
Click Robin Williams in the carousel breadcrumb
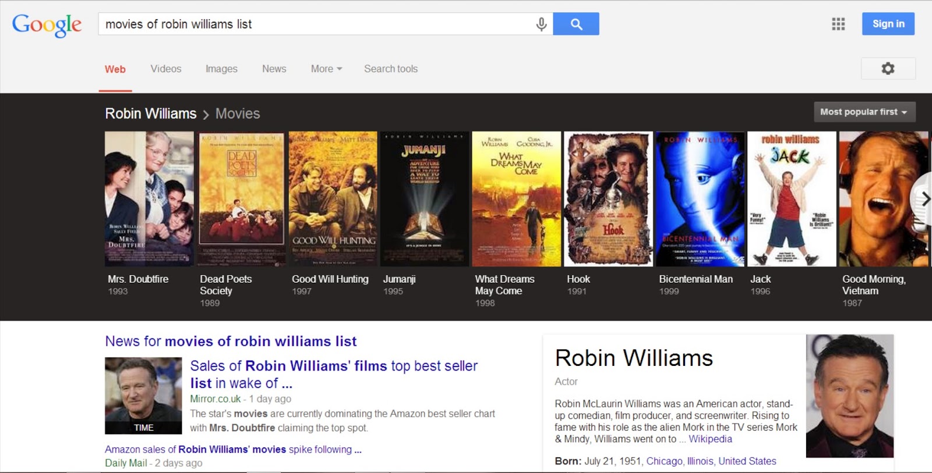[x=150, y=113]
